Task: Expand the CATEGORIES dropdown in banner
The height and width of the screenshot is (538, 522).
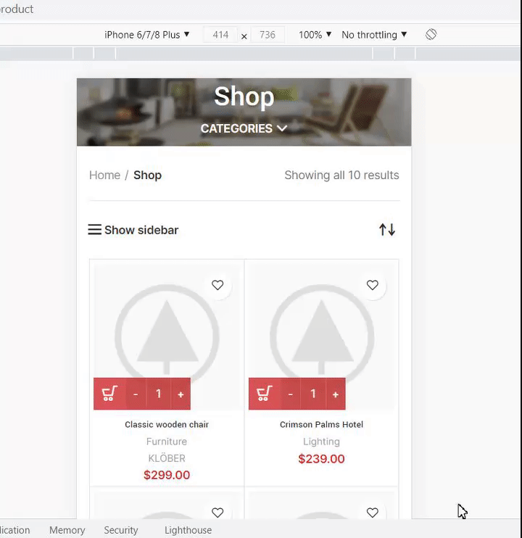Action: click(244, 128)
